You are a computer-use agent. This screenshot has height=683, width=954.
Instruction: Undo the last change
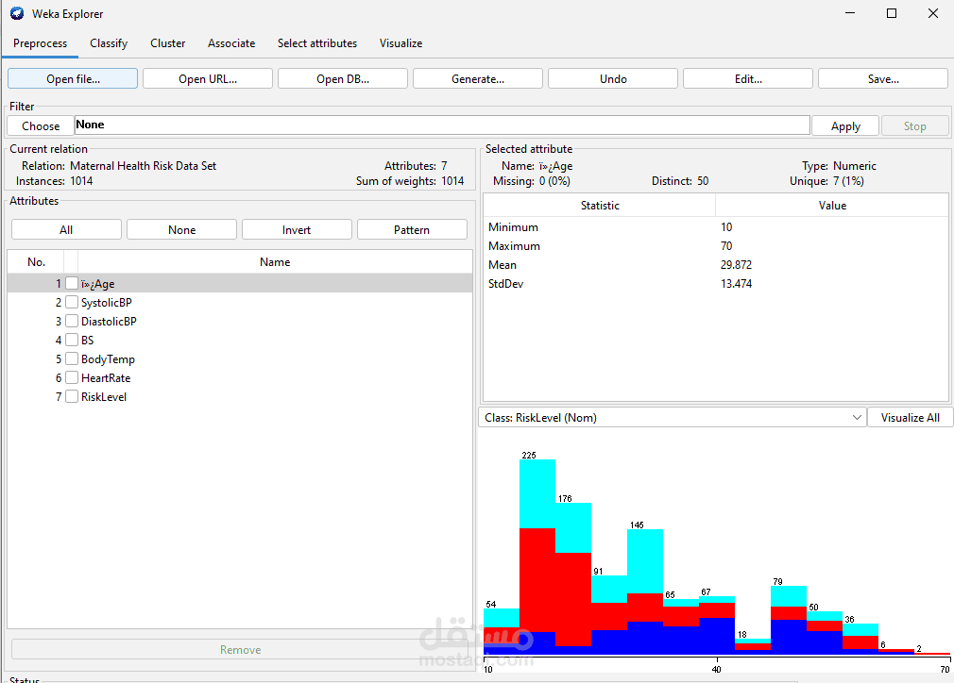(x=613, y=79)
